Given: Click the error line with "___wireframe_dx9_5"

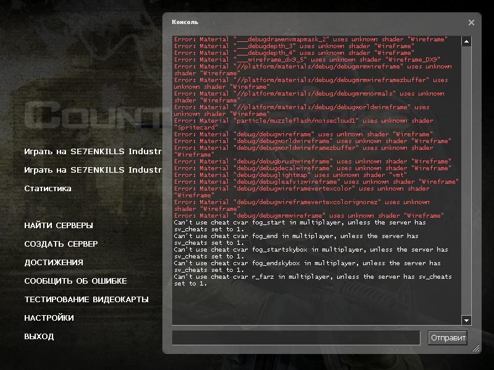Looking at the screenshot, I should coord(307,59).
